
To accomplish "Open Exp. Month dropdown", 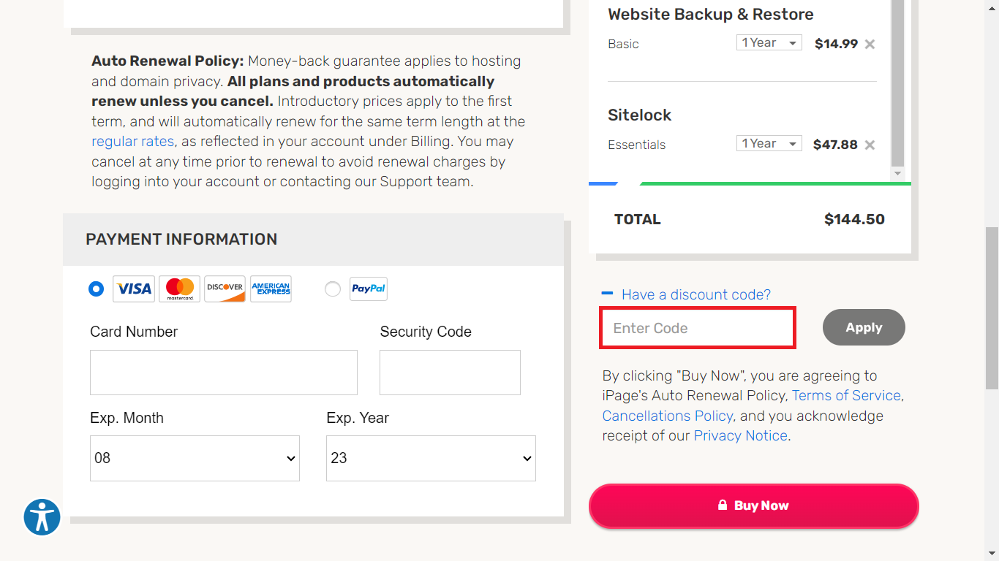I will point(195,459).
